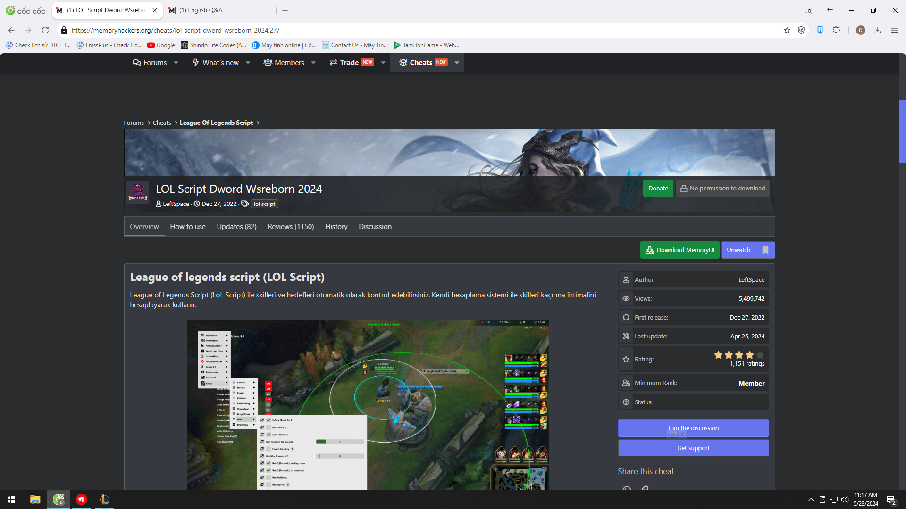Click the Join the discussion button
Image resolution: width=906 pixels, height=509 pixels.
click(x=693, y=428)
